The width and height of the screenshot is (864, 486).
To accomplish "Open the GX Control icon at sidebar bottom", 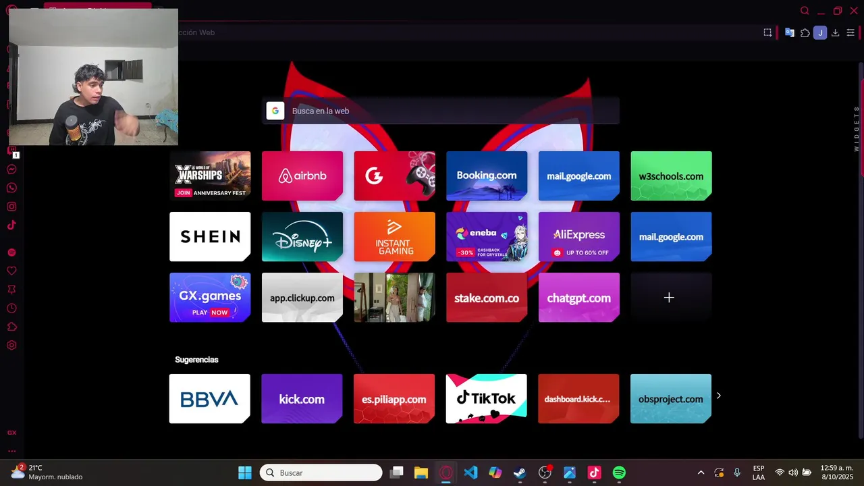I will point(11,433).
